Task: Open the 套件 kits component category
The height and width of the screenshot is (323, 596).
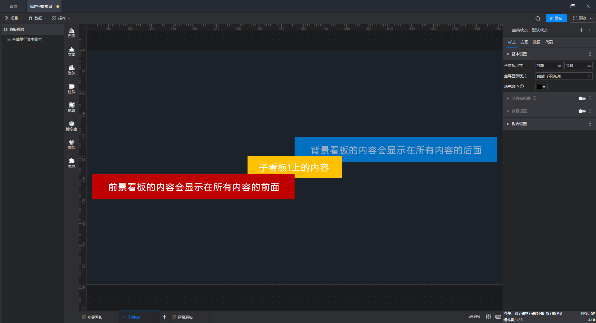Action: (x=71, y=144)
